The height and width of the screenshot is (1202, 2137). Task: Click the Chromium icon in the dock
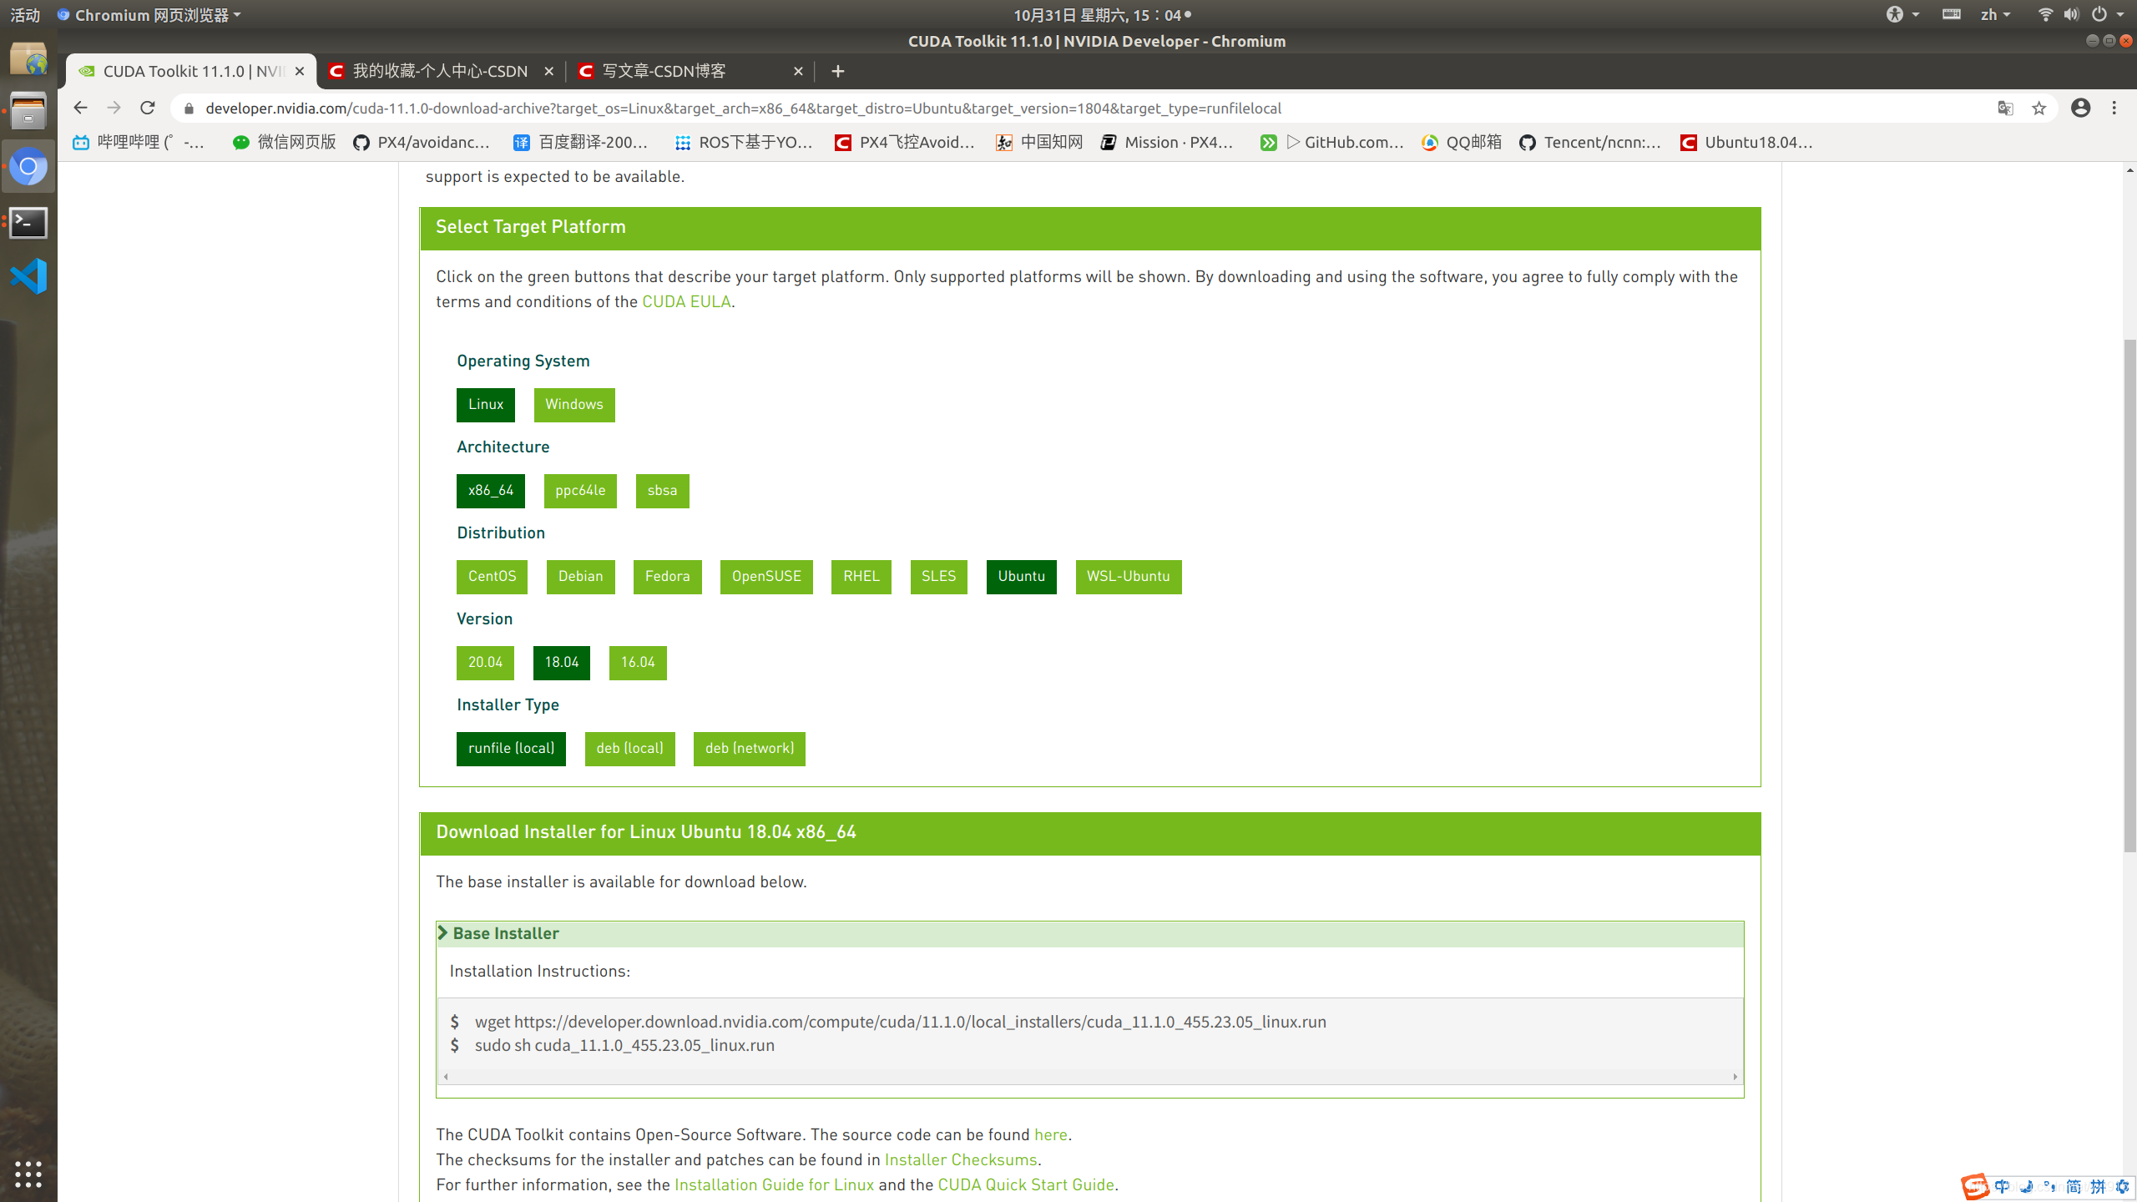point(28,167)
